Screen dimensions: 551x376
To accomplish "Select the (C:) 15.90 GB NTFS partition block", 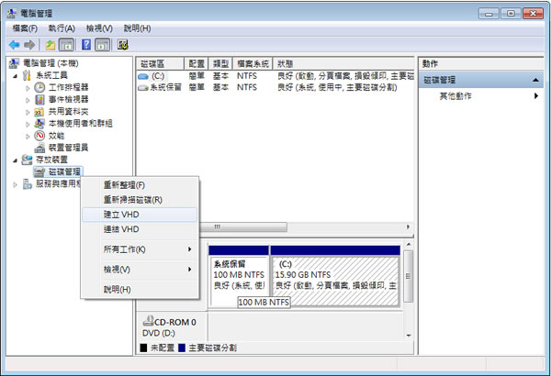I will click(335, 274).
